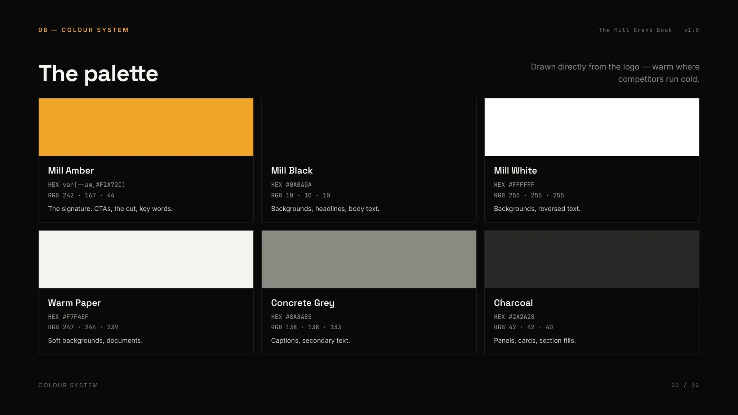
Task: Choose the Warm Paper colour swatch
Action: pos(146,259)
